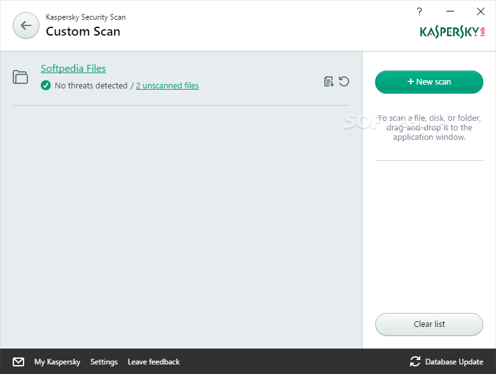Open My Kaspersky
This screenshot has height=374, width=496.
coord(57,362)
